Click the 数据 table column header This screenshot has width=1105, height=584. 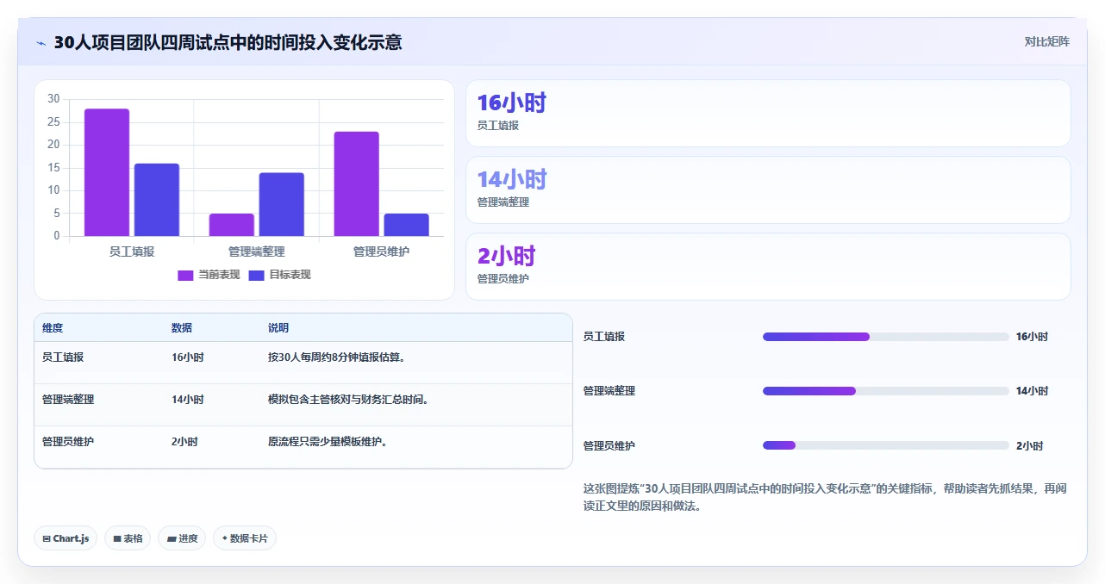click(x=182, y=328)
